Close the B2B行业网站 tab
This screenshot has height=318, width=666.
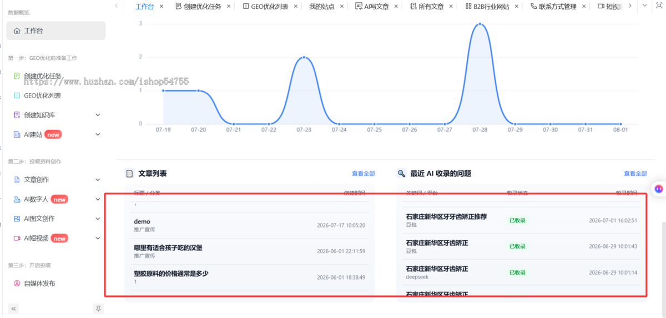[517, 6]
